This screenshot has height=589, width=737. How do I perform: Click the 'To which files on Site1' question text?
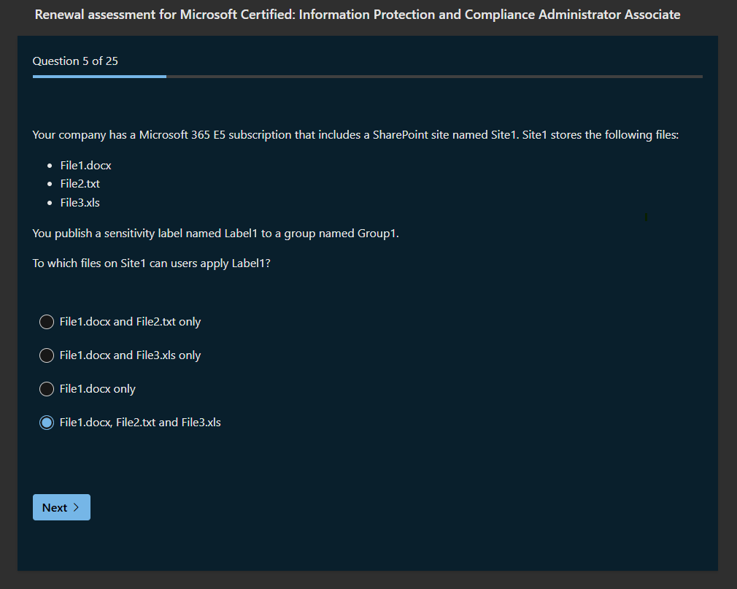(x=151, y=263)
